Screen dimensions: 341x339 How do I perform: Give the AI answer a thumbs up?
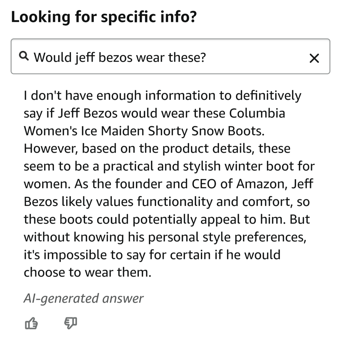[31, 323]
